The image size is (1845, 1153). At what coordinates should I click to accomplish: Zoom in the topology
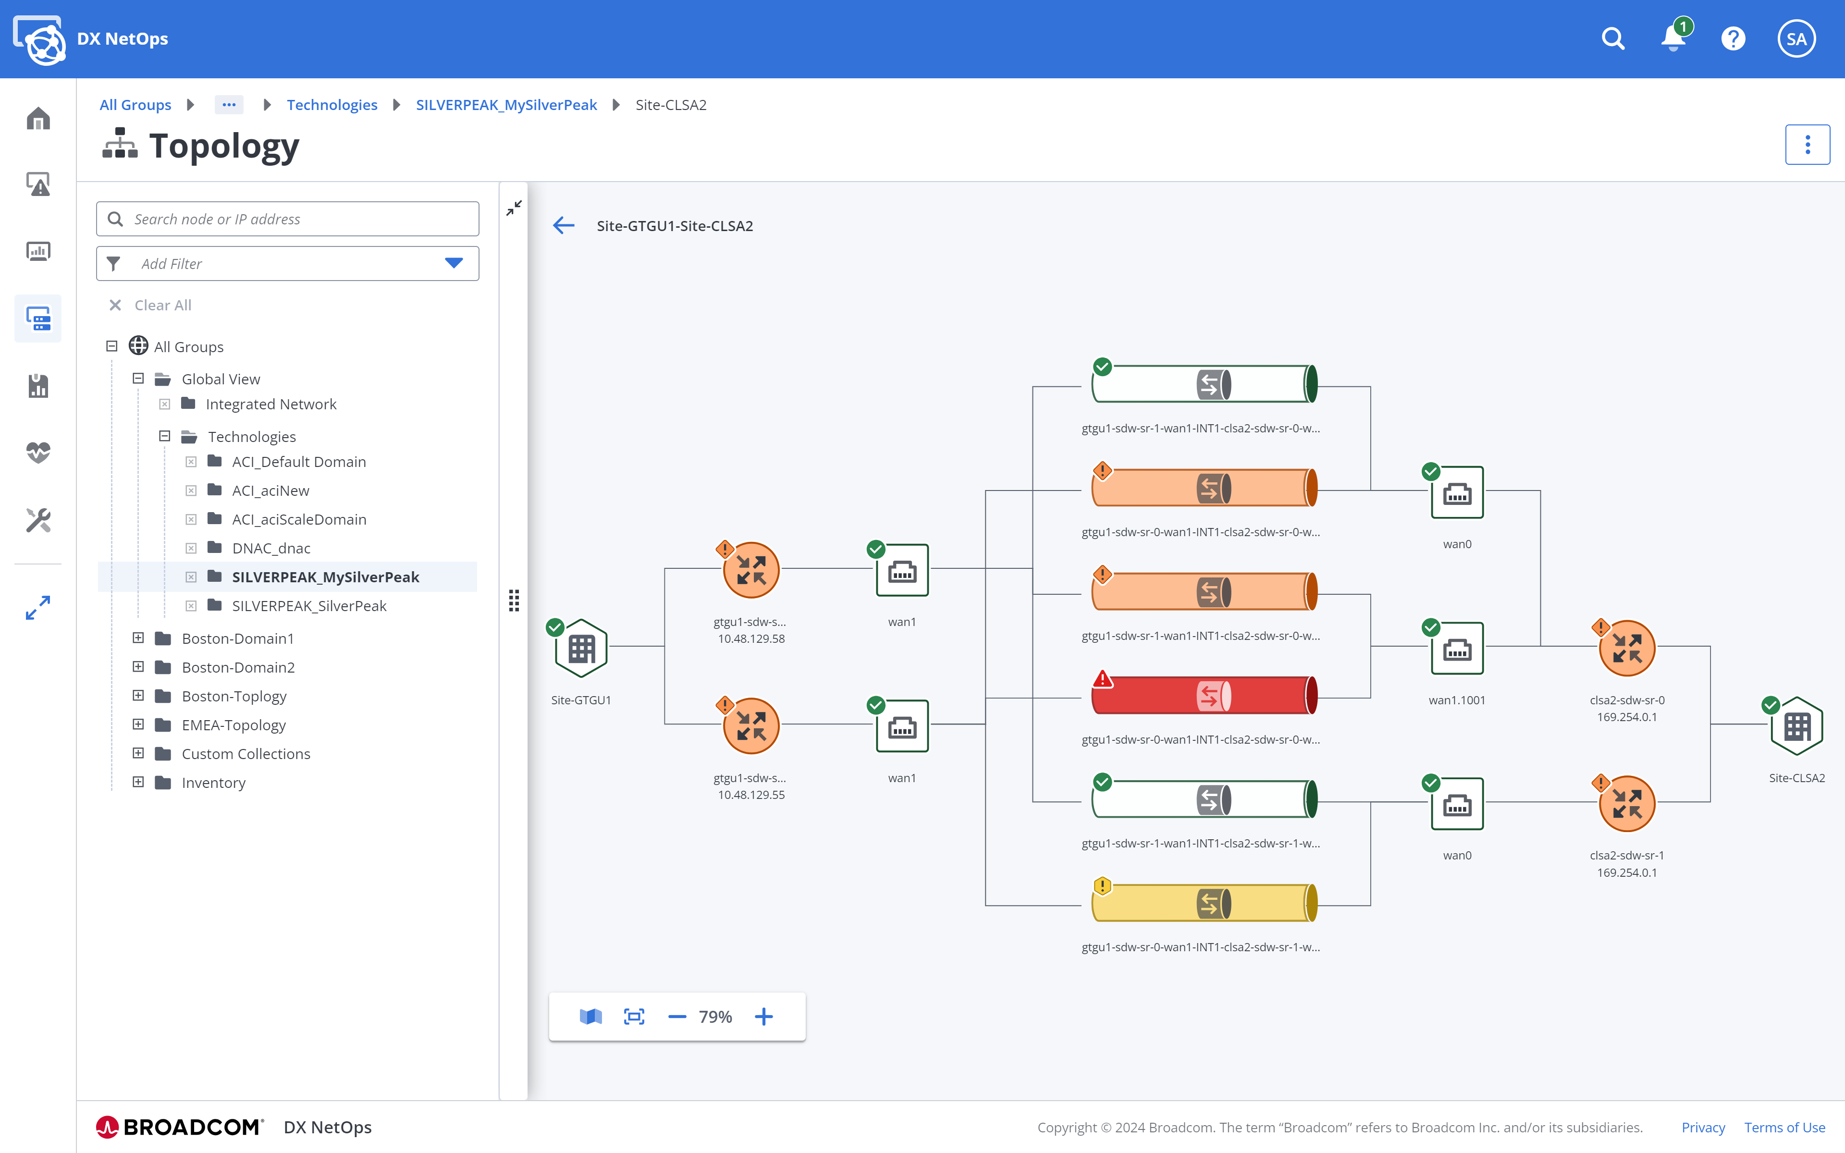pos(764,1017)
